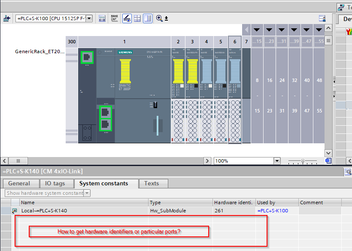Select slot header 2
The image size is (352, 251).
pyautogui.click(x=178, y=42)
